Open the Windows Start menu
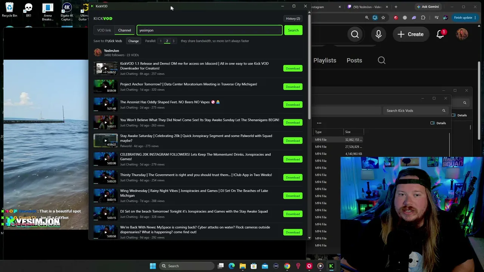 tap(153, 266)
